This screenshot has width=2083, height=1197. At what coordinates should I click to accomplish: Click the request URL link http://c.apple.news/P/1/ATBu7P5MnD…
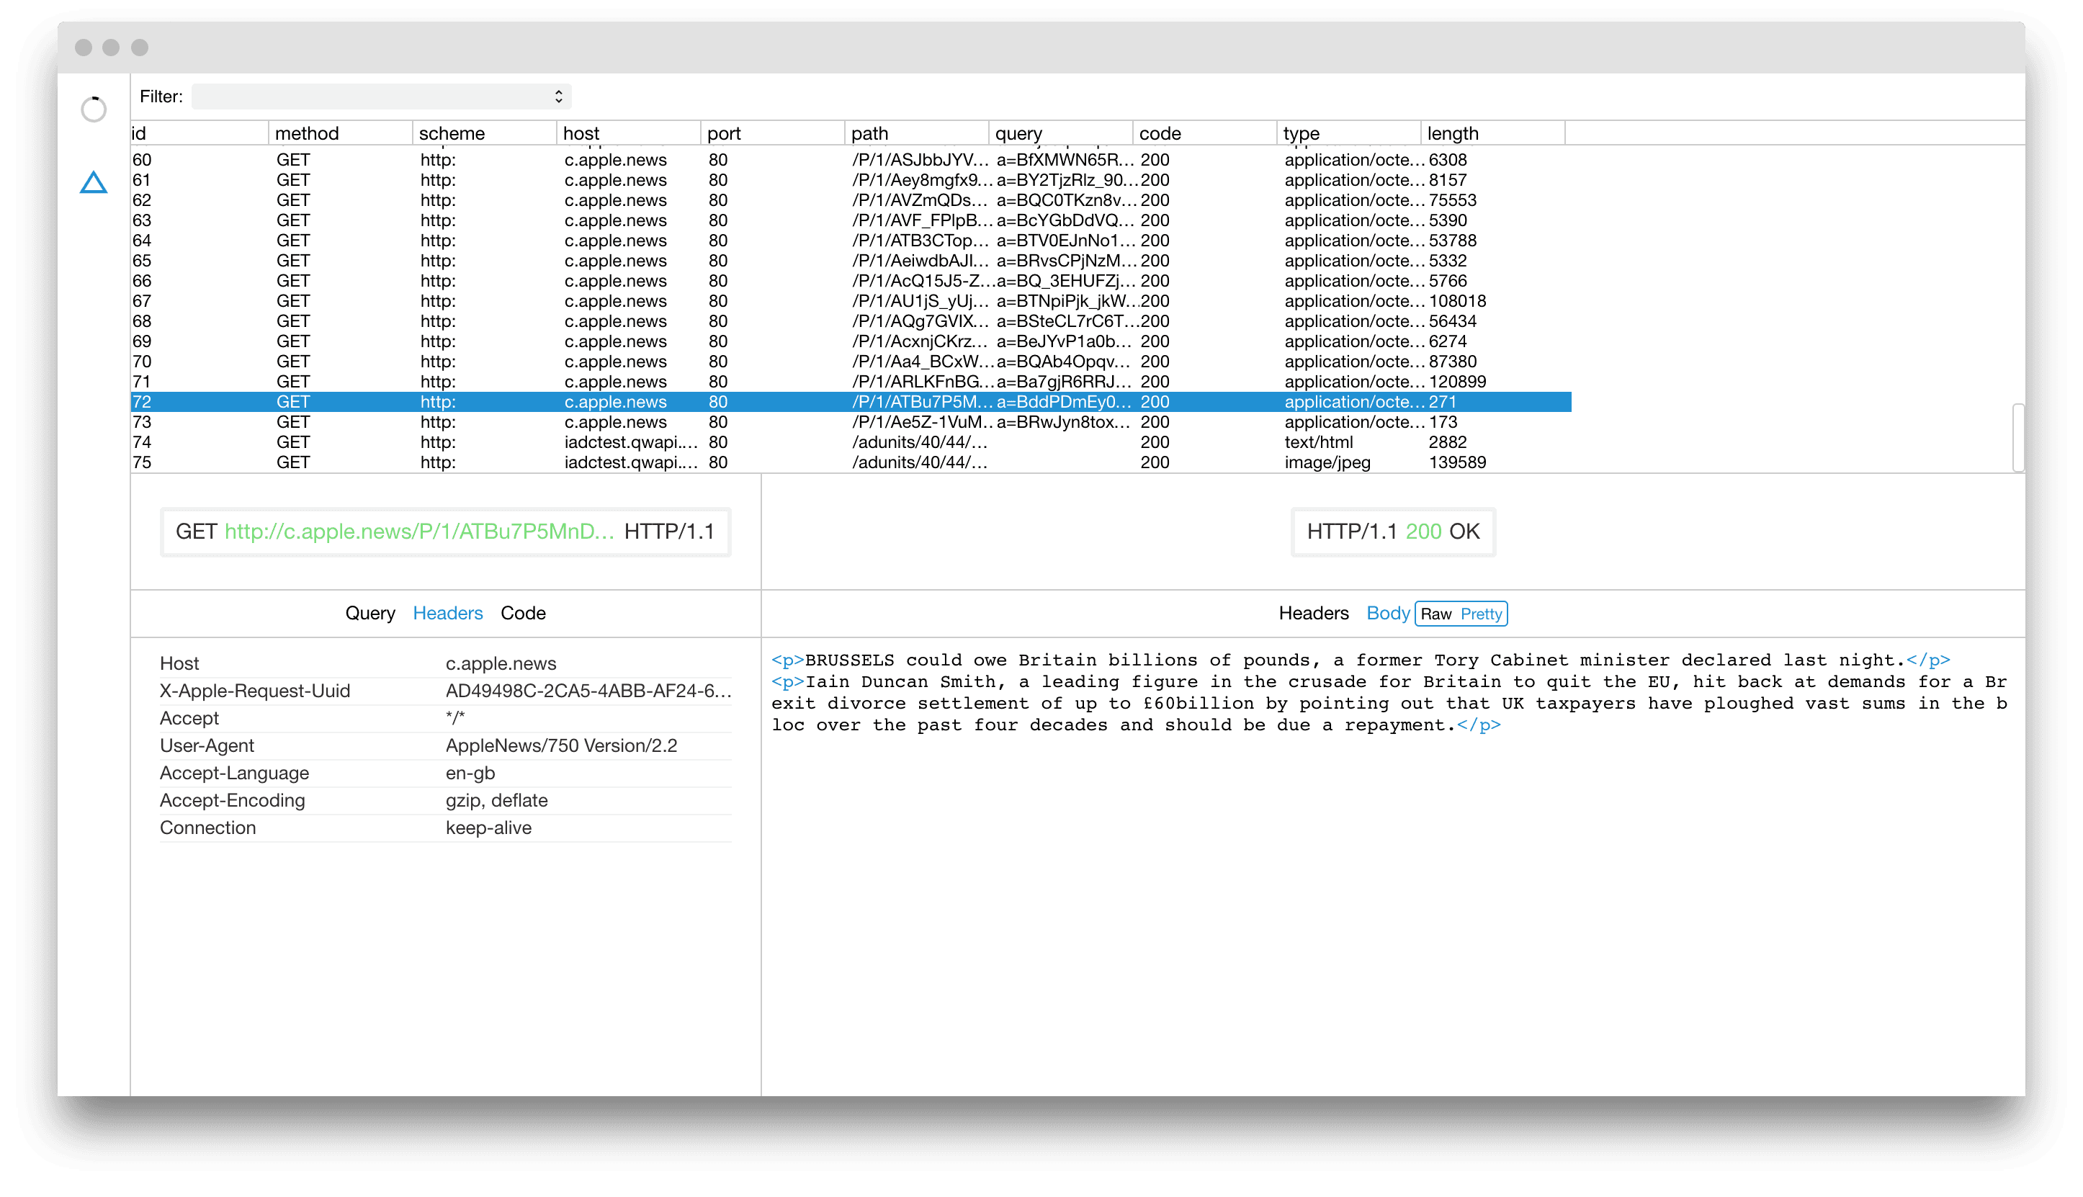419,531
